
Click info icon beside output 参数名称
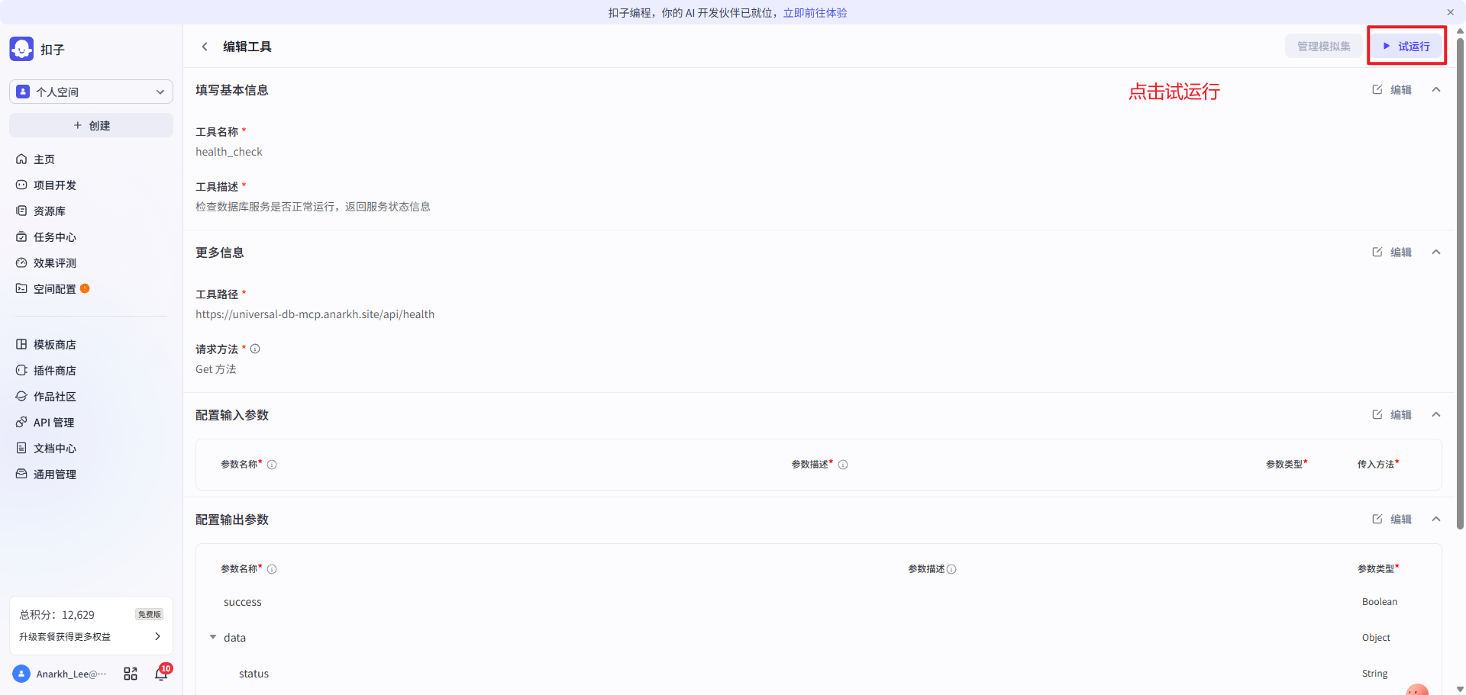pyautogui.click(x=272, y=569)
